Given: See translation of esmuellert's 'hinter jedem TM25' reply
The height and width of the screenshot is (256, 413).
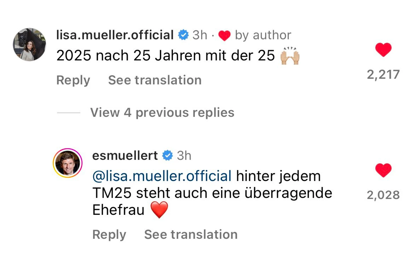Looking at the screenshot, I should pyautogui.click(x=191, y=235).
